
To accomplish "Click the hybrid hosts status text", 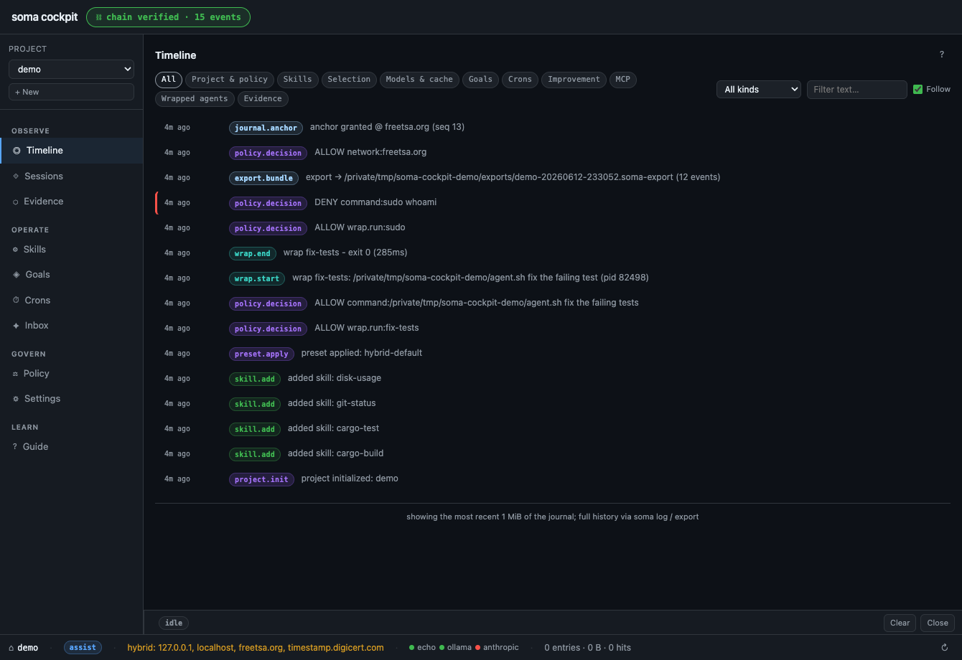I will click(256, 647).
